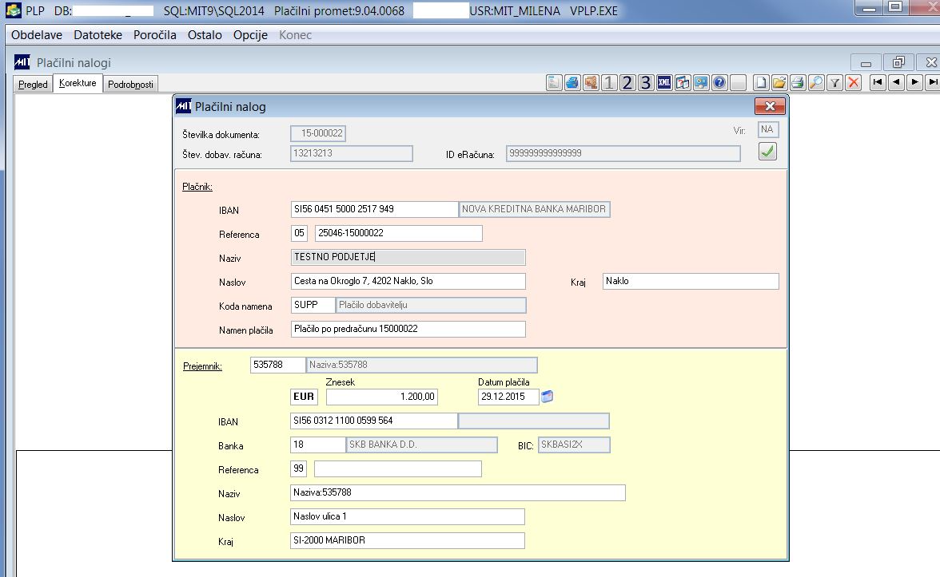Viewport: 940px width, 577px height.
Task: Open the calendar picker beside Datum plačila
Action: point(548,397)
